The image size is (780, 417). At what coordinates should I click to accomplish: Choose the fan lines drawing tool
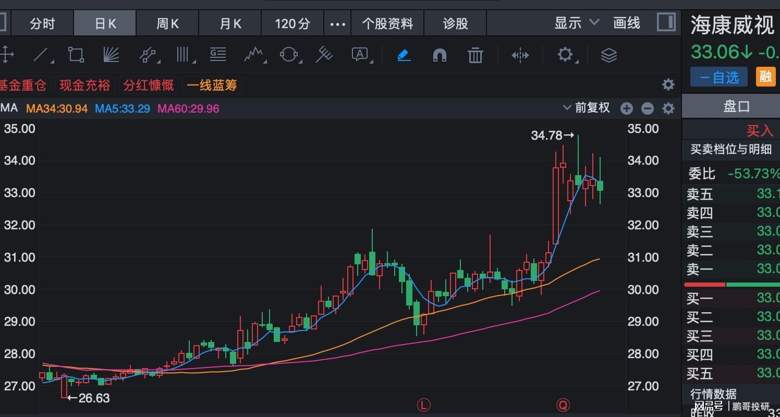click(x=111, y=55)
